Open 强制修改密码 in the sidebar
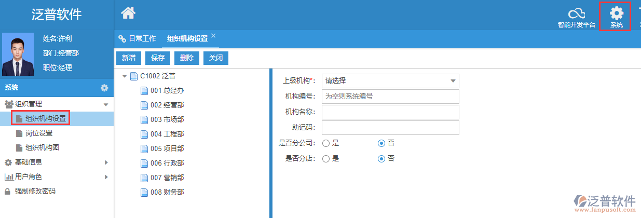The width and height of the screenshot is (641, 218). [35, 192]
